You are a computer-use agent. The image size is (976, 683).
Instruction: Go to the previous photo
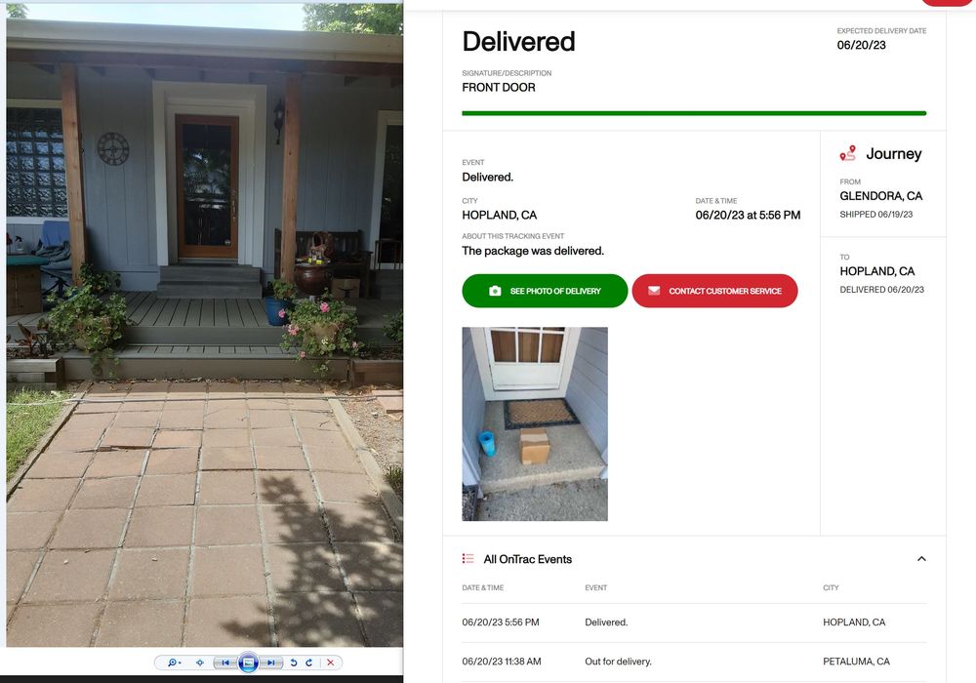coord(225,663)
